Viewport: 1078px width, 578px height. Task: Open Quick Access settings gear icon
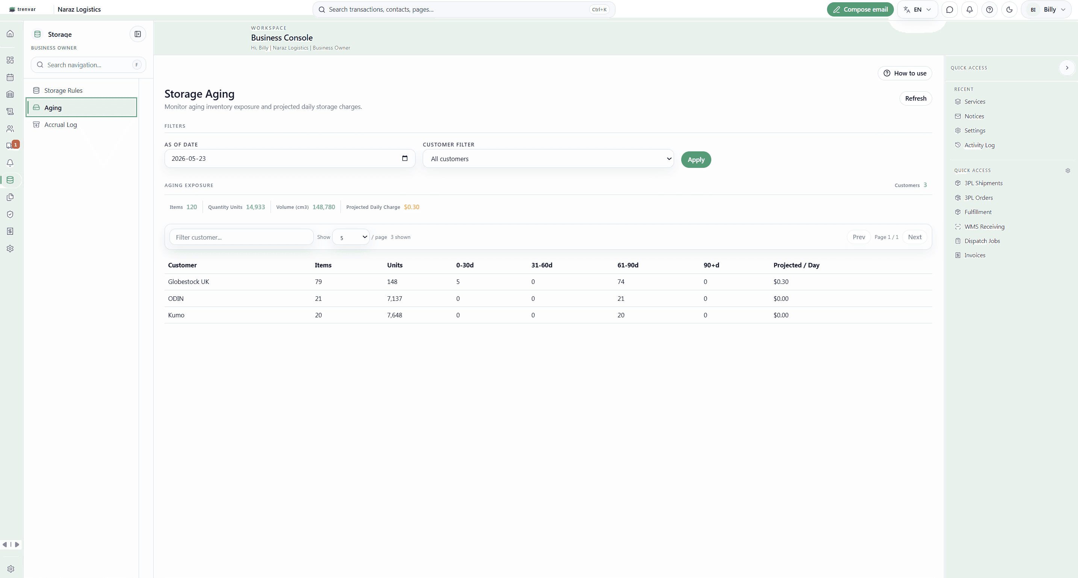[1067, 171]
